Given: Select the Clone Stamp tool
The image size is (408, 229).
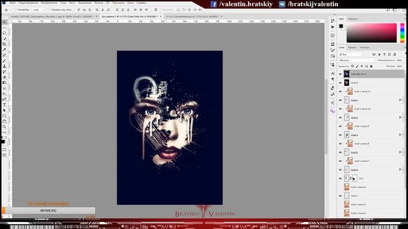Looking at the screenshot, I should pos(4,66).
